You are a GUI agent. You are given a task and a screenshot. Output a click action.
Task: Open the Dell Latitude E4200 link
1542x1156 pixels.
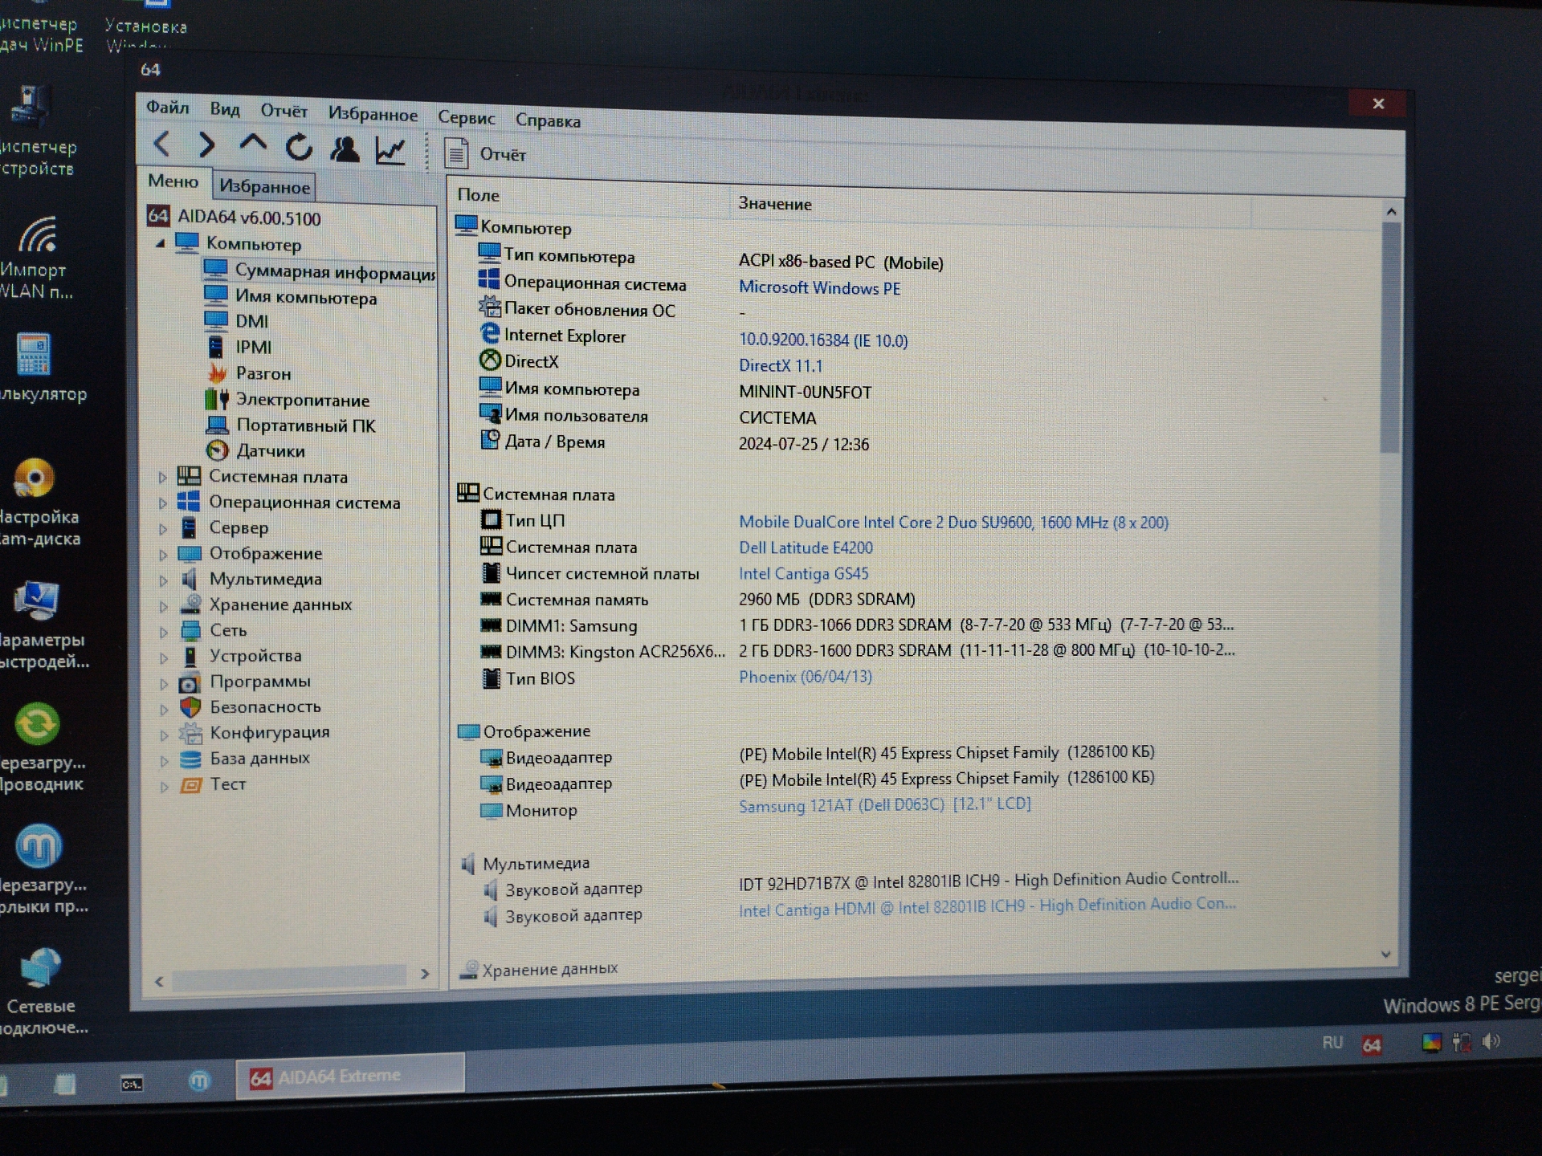click(x=806, y=547)
